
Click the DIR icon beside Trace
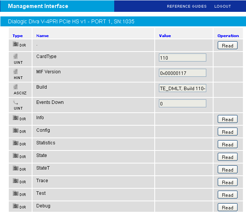16,181
